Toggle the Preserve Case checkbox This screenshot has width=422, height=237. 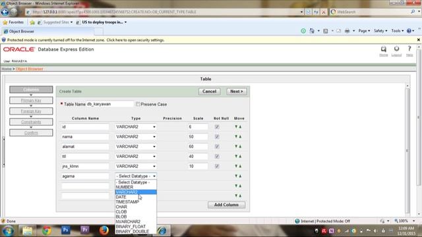[138, 104]
